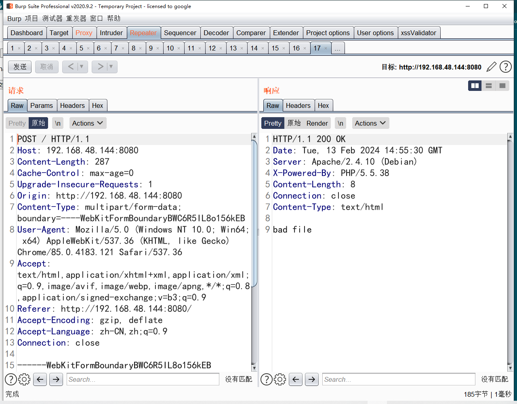Screen dimensions: 517x404
Task: Open the xssValidator tab
Action: (418, 33)
